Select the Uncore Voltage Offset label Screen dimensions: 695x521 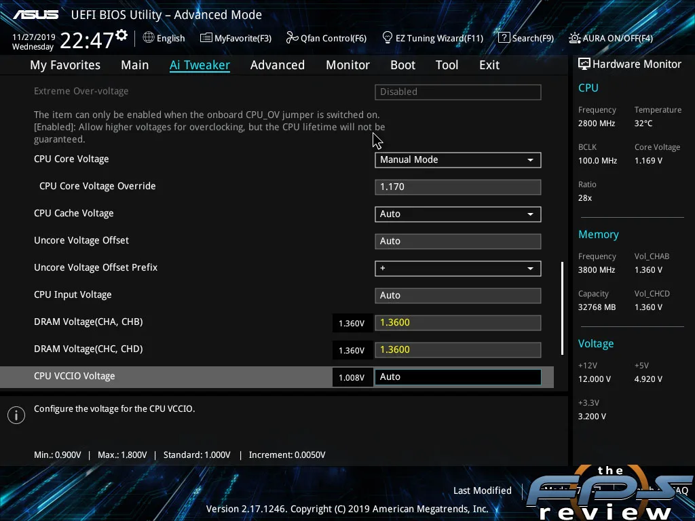[x=81, y=241]
